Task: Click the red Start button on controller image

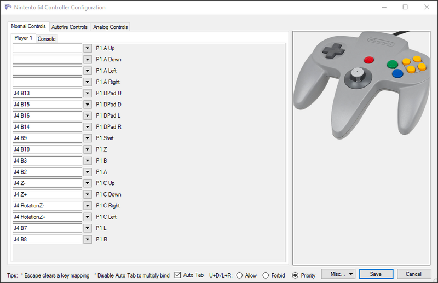Action: pyautogui.click(x=369, y=60)
